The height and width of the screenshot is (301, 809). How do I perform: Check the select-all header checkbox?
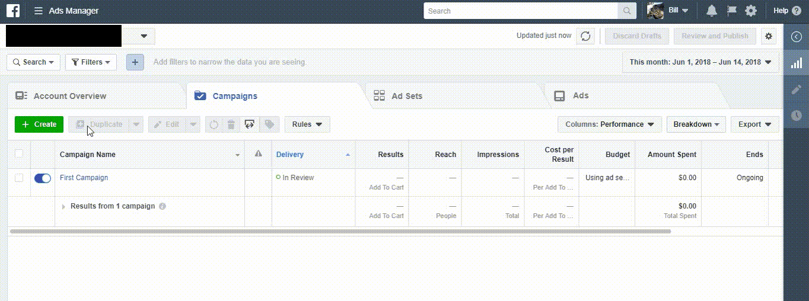coord(19,154)
